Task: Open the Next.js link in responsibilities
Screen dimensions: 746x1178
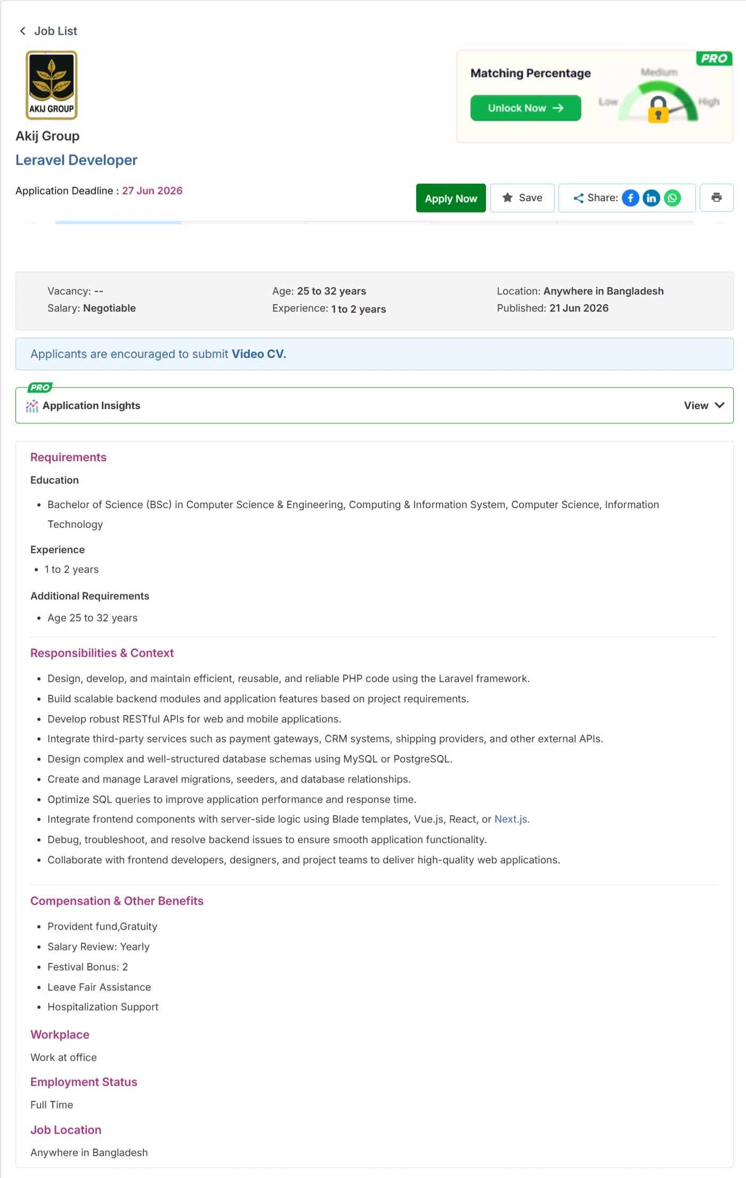Action: point(512,819)
